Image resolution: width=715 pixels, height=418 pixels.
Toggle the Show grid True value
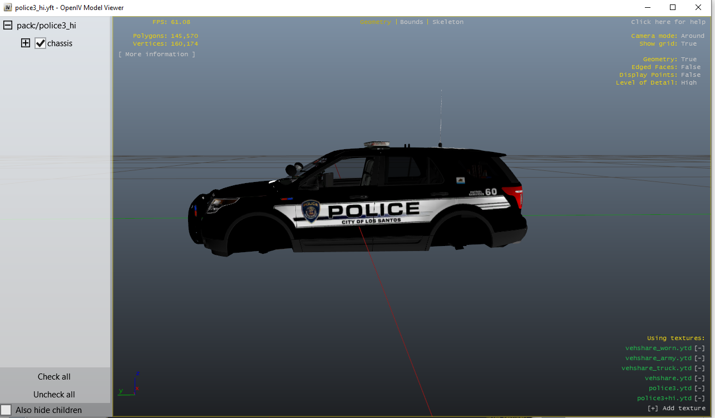(689, 43)
